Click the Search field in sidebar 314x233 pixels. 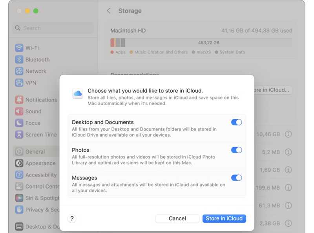pos(53,28)
